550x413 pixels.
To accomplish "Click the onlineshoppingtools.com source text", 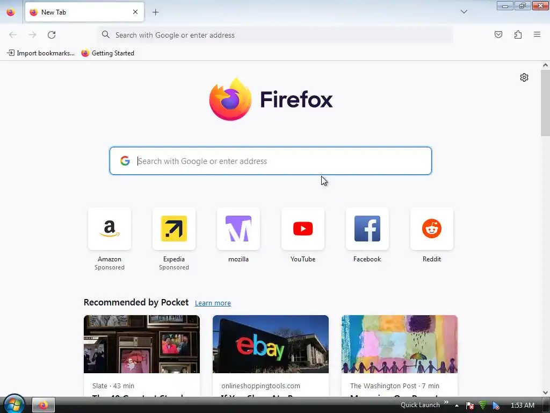I will coord(260,386).
